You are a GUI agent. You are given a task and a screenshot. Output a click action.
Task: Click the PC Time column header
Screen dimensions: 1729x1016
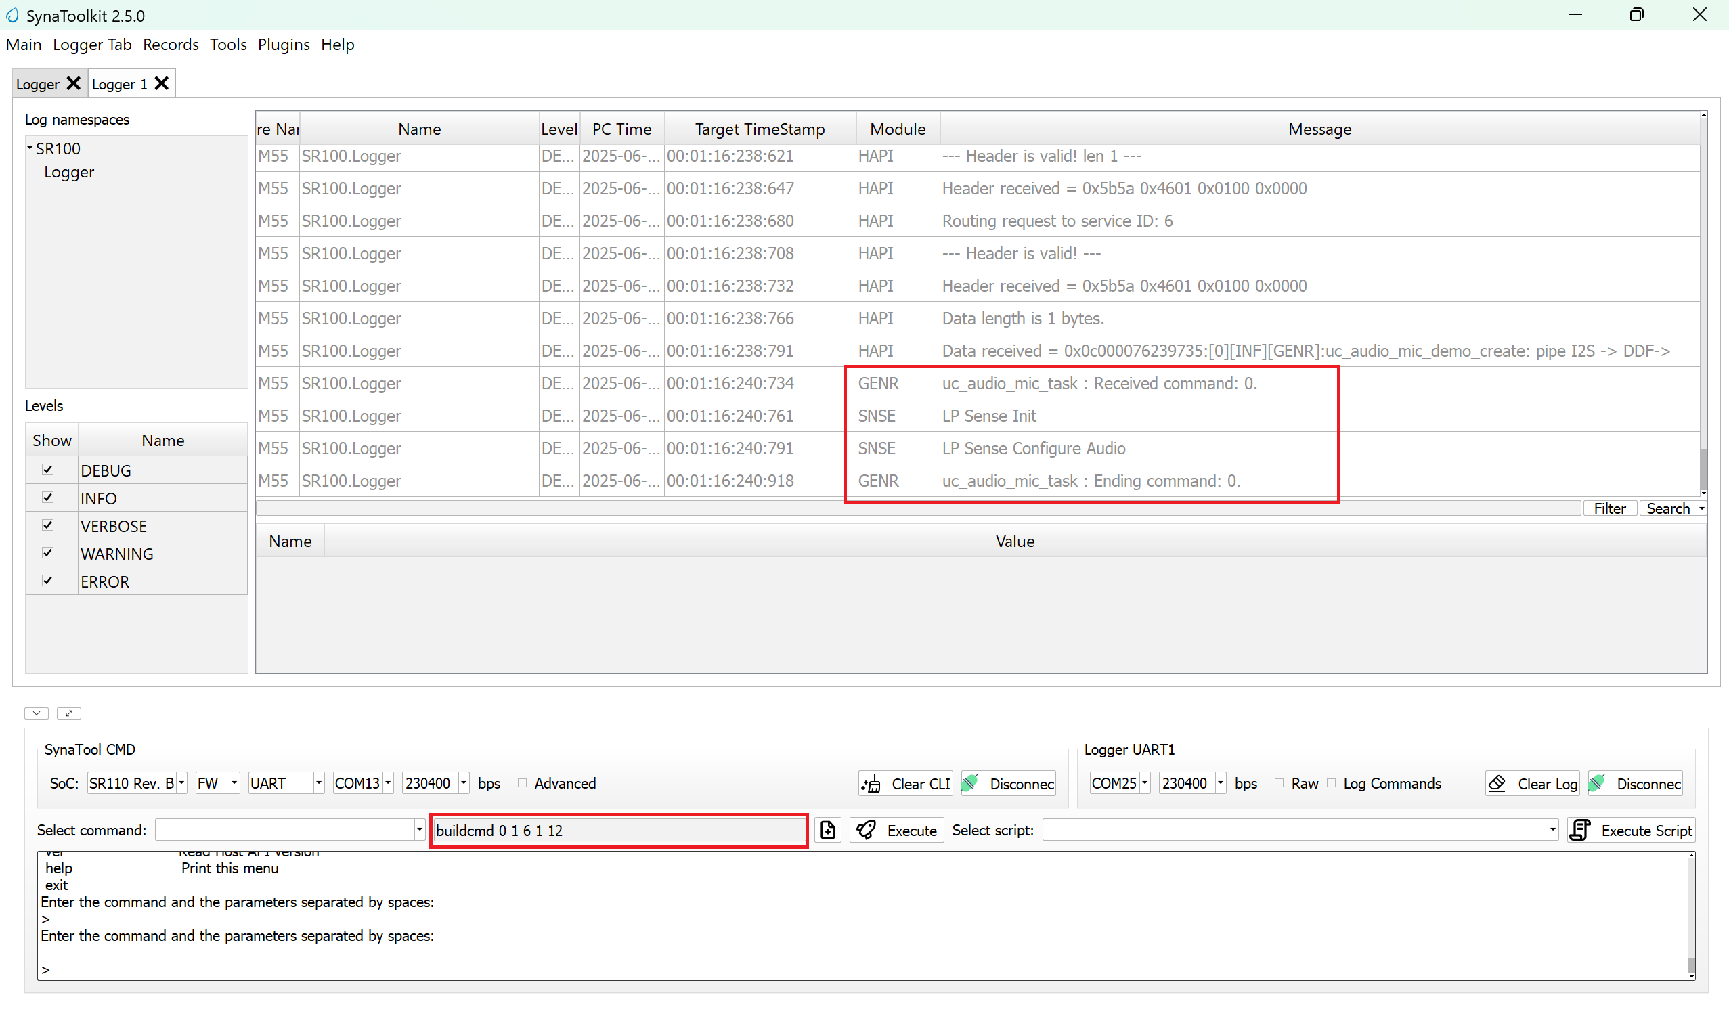621,129
